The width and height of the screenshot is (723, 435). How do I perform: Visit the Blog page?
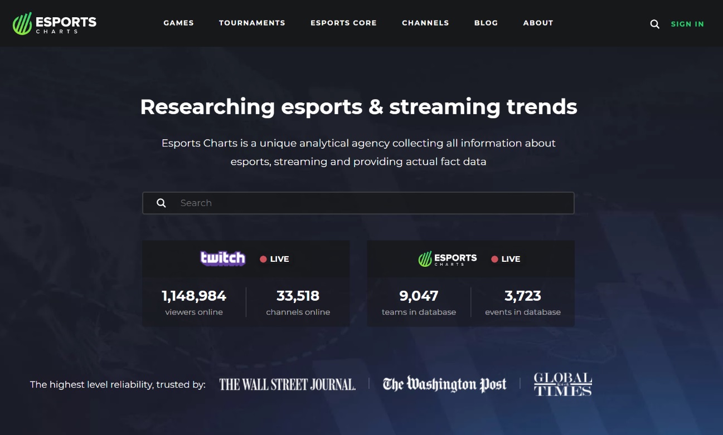pos(486,23)
